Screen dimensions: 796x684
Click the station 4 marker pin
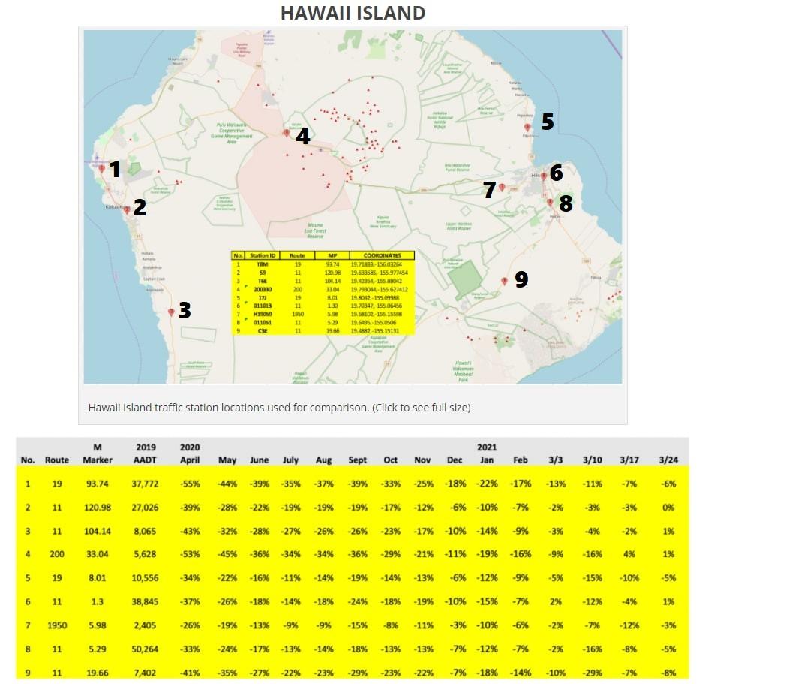[x=286, y=133]
